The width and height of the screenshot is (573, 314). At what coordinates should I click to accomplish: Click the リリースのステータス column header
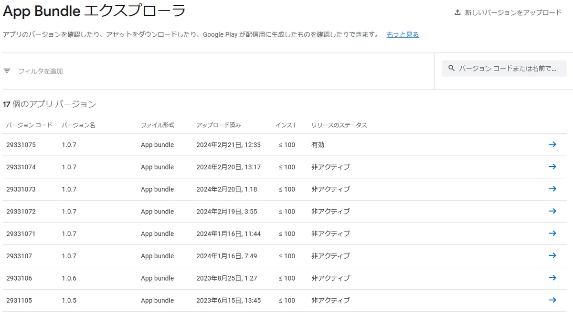[x=339, y=125]
